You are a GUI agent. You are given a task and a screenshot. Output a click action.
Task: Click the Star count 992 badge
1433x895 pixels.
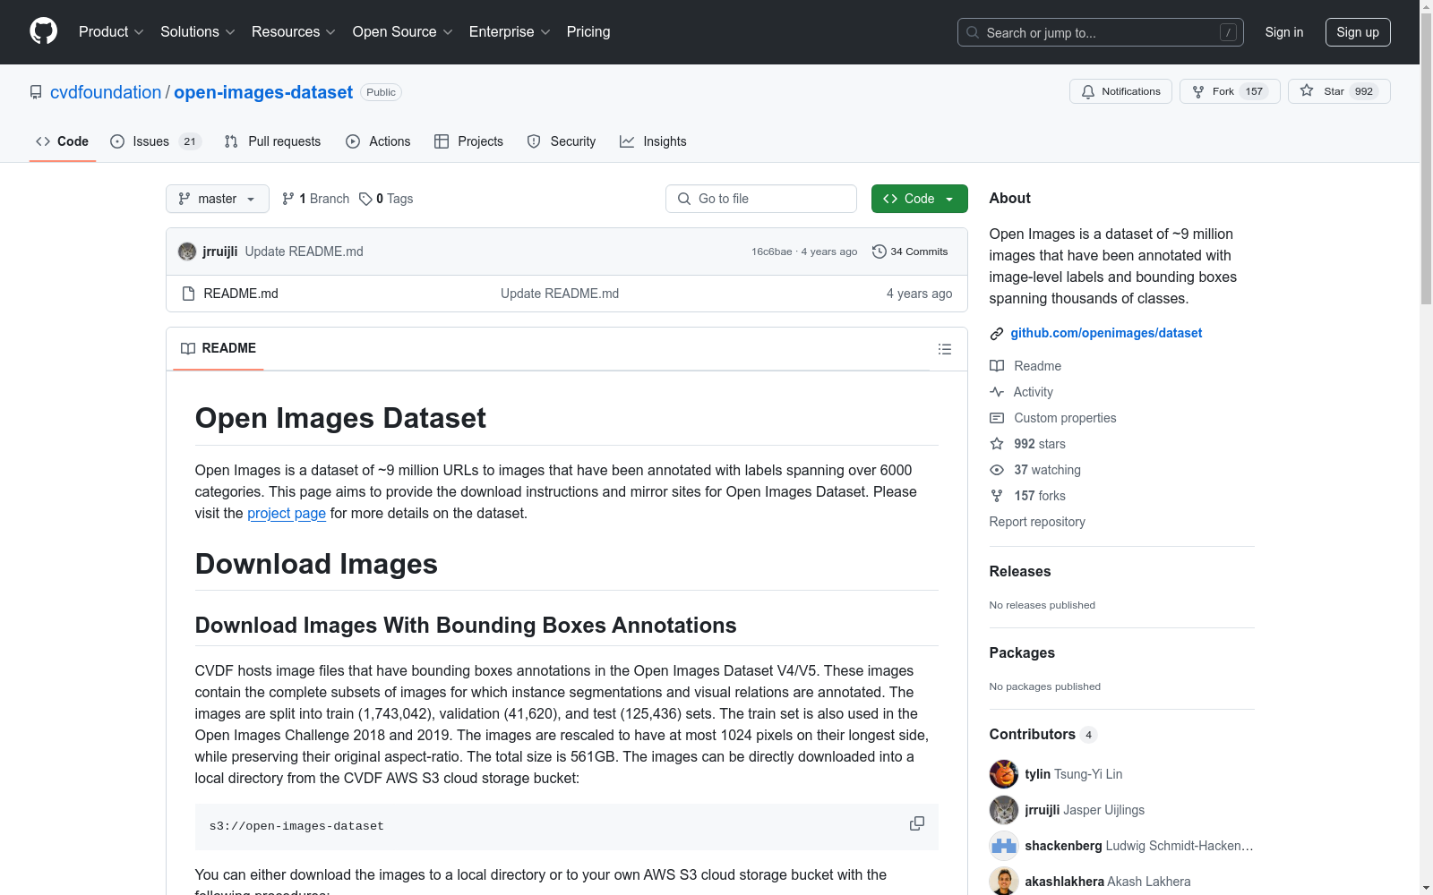pyautogui.click(x=1364, y=91)
